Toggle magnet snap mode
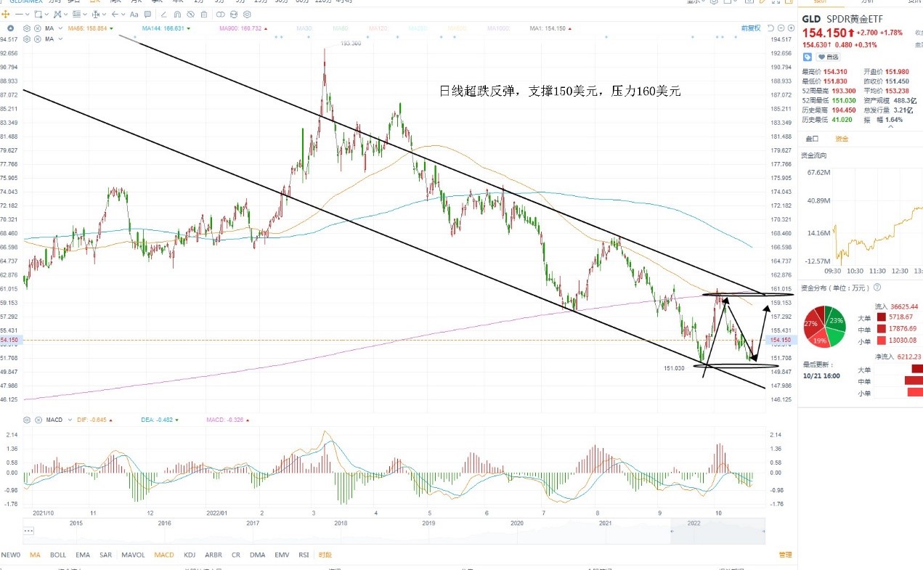 coord(177,15)
